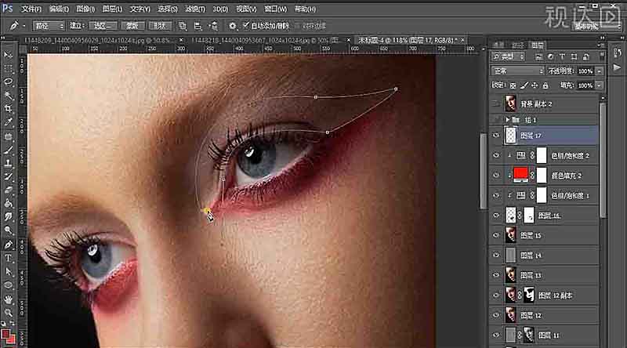The height and width of the screenshot is (348, 627).
Task: Click 蒙版 mask button
Action: point(132,26)
